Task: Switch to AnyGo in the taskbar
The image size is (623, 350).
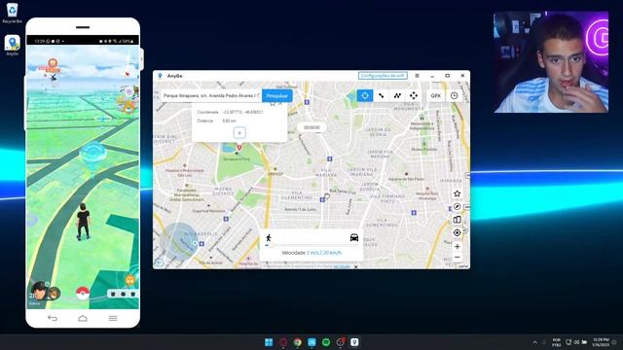Action: point(354,342)
